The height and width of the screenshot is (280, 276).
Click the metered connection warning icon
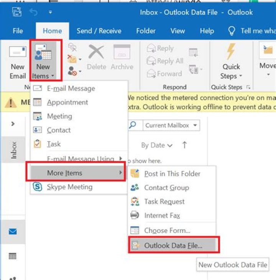[11, 103]
